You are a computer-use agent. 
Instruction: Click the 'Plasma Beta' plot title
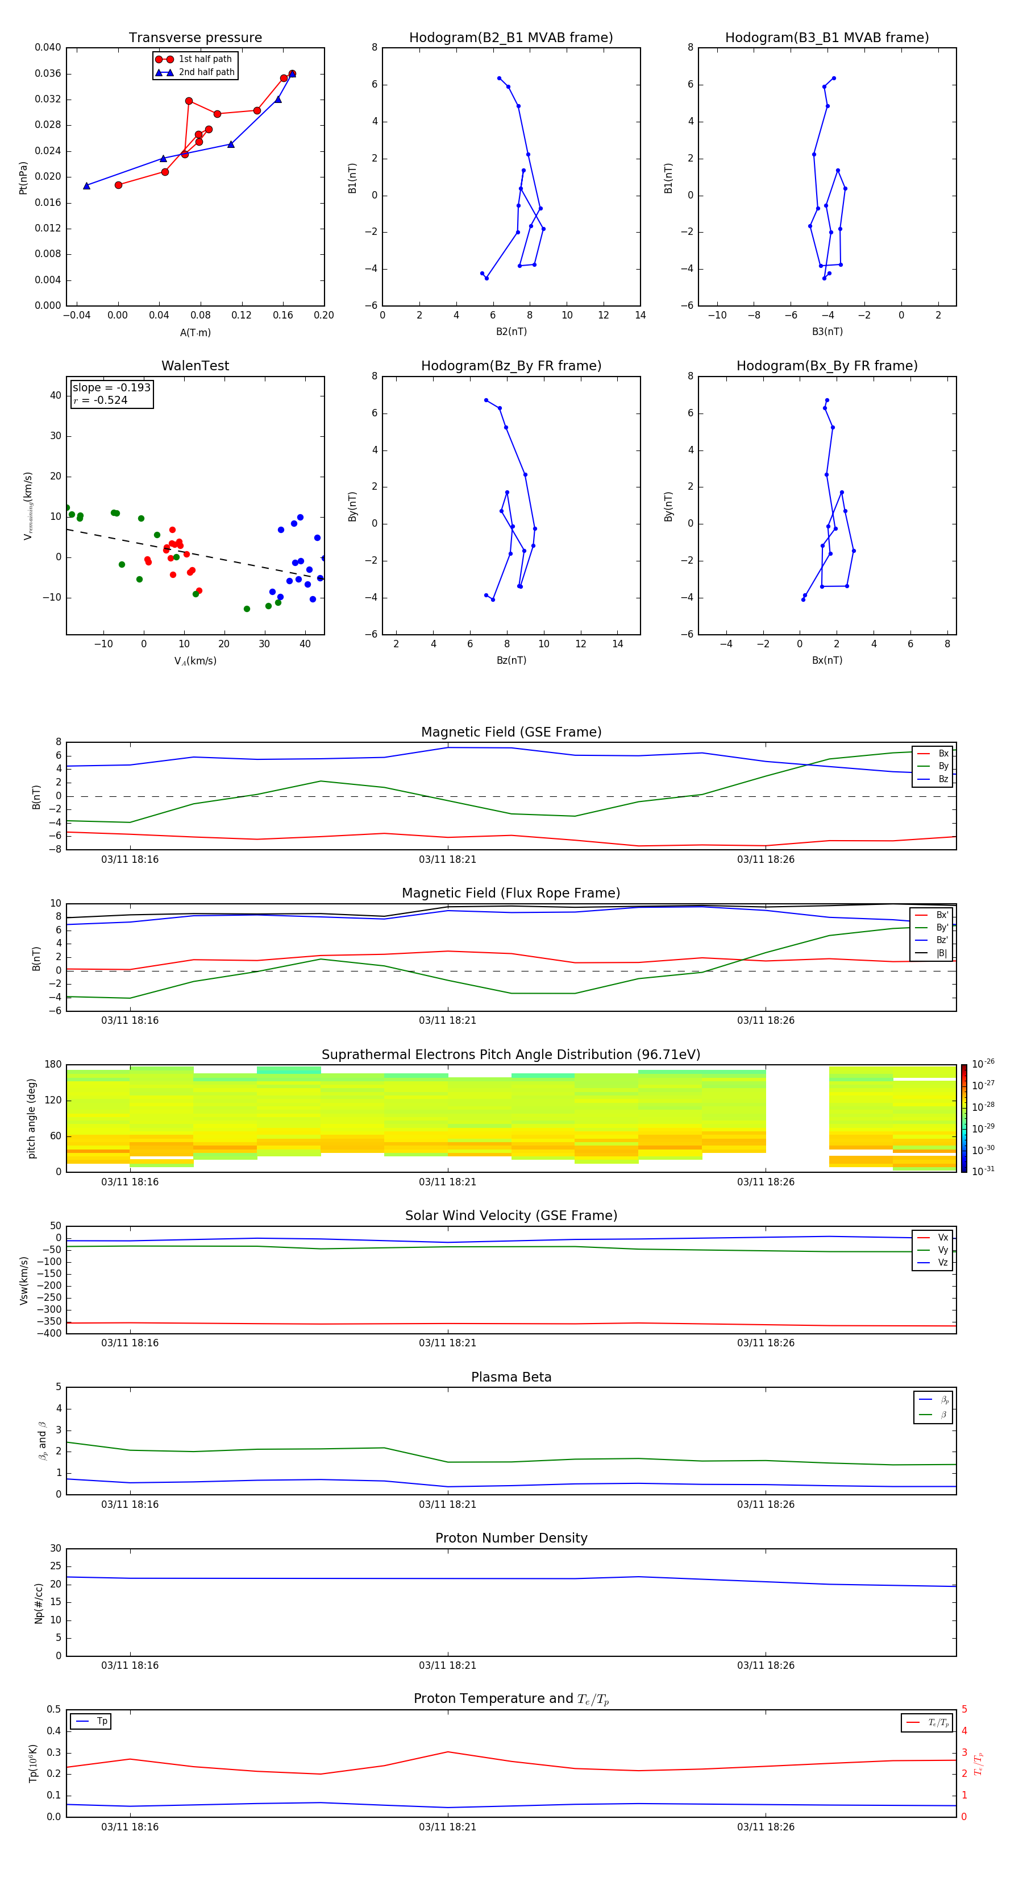coord(511,1378)
